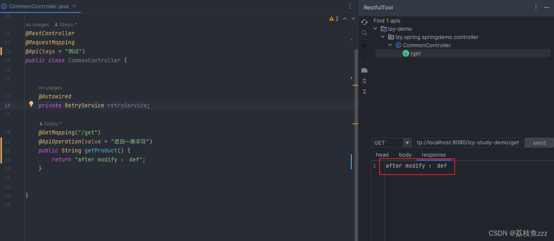Click the lzy-demo module folder icon
The width and height of the screenshot is (554, 241).
pyautogui.click(x=384, y=29)
